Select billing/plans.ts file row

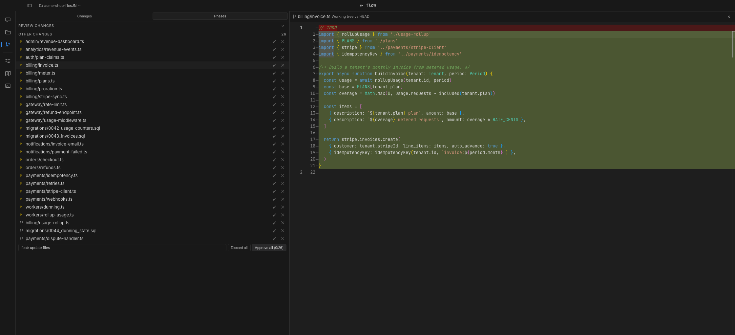point(152,81)
